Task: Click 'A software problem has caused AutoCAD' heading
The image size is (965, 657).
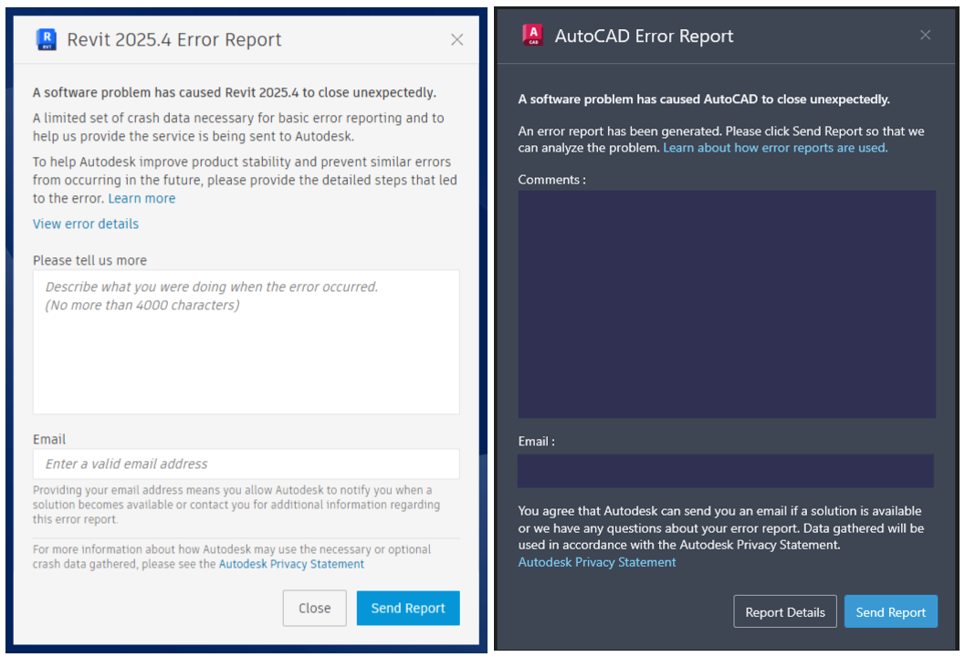Action: (x=704, y=99)
